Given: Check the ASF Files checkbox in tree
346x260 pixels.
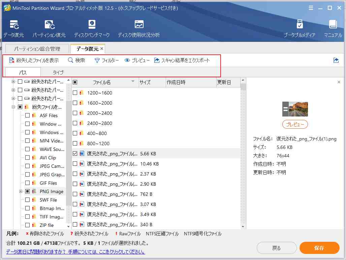Looking at the screenshot, I should click(x=27, y=115).
